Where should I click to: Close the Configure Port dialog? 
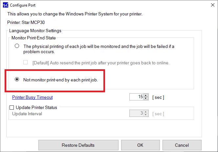[212, 5]
